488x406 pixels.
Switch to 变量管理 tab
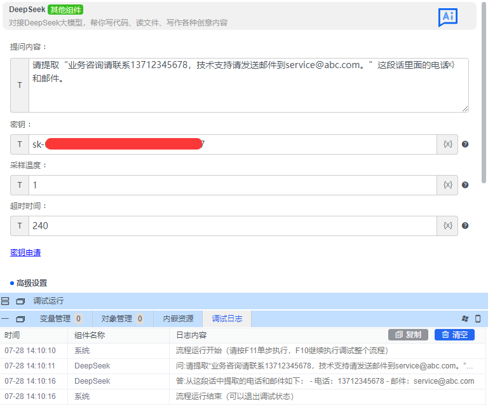(61, 319)
